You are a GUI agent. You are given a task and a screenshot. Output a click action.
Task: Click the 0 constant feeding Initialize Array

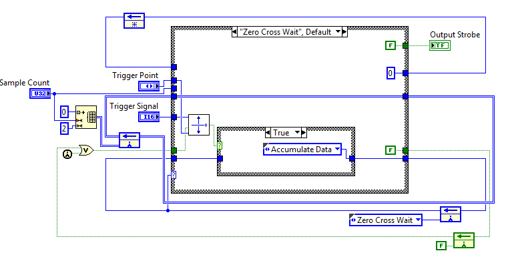coord(64,112)
